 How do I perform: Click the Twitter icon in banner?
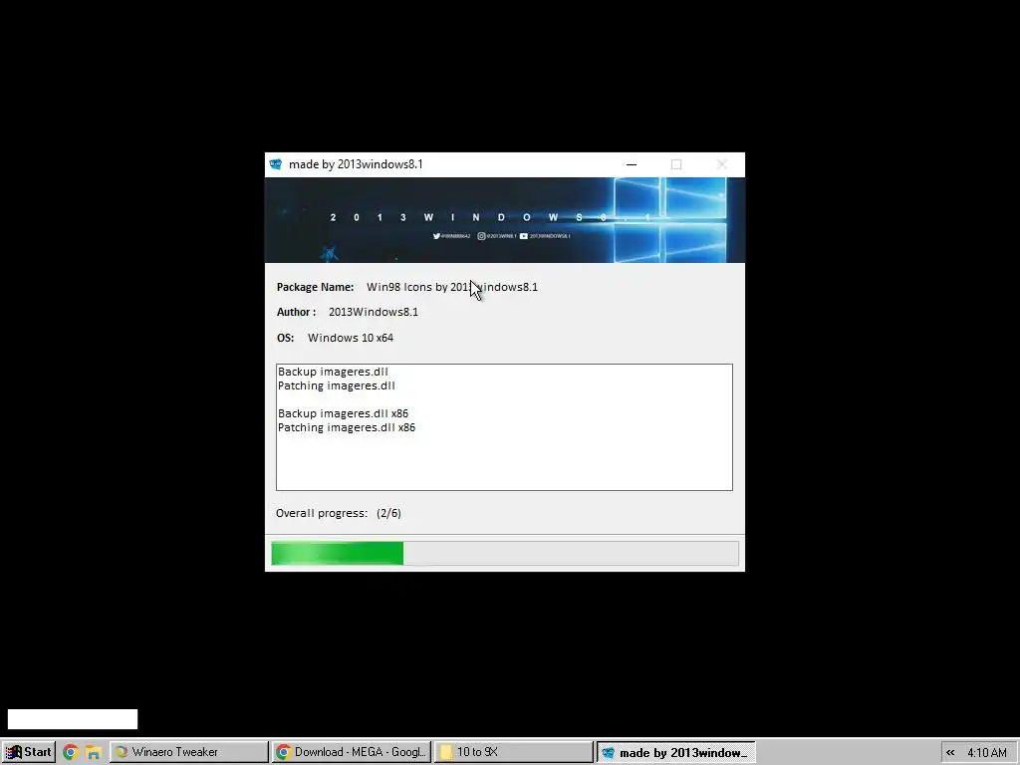click(436, 236)
